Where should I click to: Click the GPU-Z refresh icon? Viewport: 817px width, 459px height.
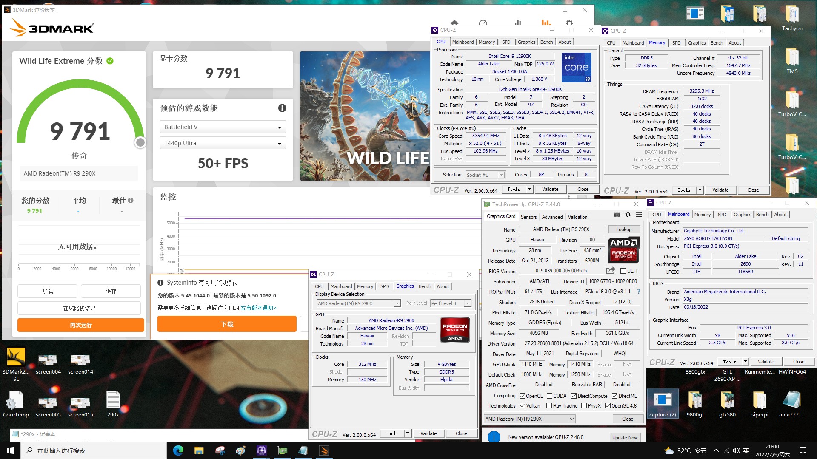[x=628, y=215]
